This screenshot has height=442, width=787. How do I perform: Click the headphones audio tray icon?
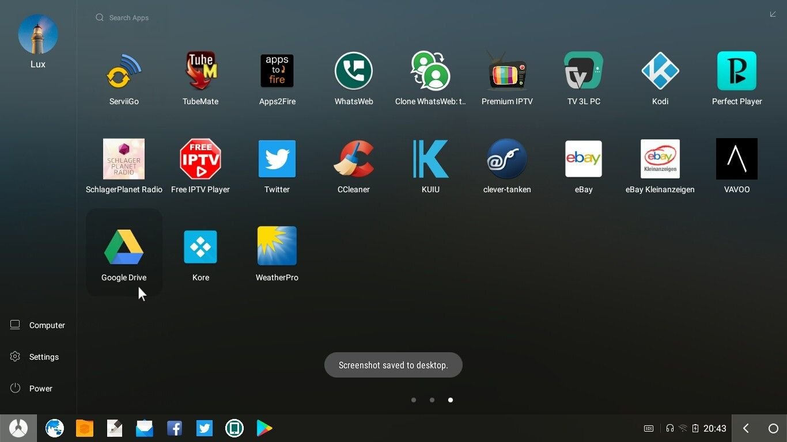[x=670, y=428]
